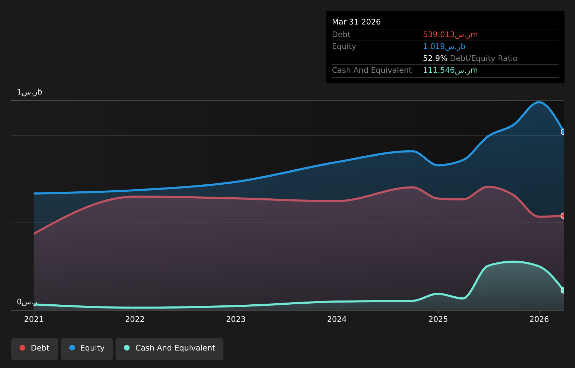Click the 2021 x-axis label
Viewport: 575px width, 368px height.
pyautogui.click(x=34, y=319)
